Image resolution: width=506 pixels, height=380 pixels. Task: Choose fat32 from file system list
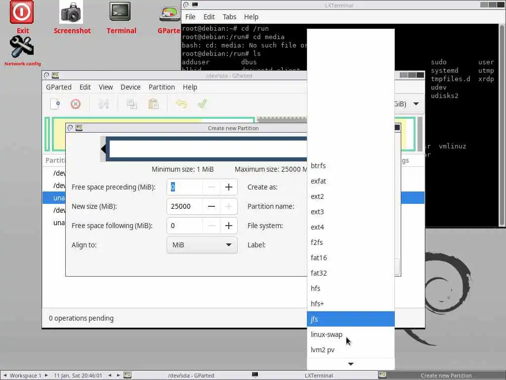pos(351,273)
